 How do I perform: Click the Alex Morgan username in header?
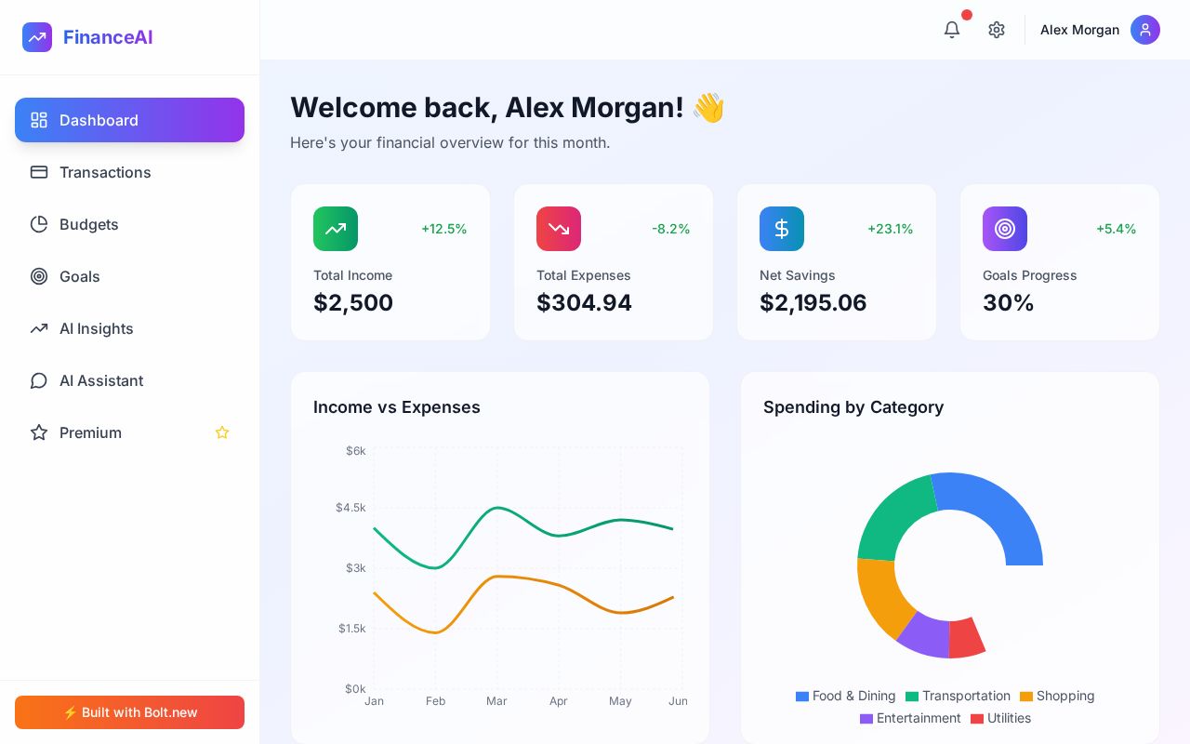pyautogui.click(x=1079, y=30)
